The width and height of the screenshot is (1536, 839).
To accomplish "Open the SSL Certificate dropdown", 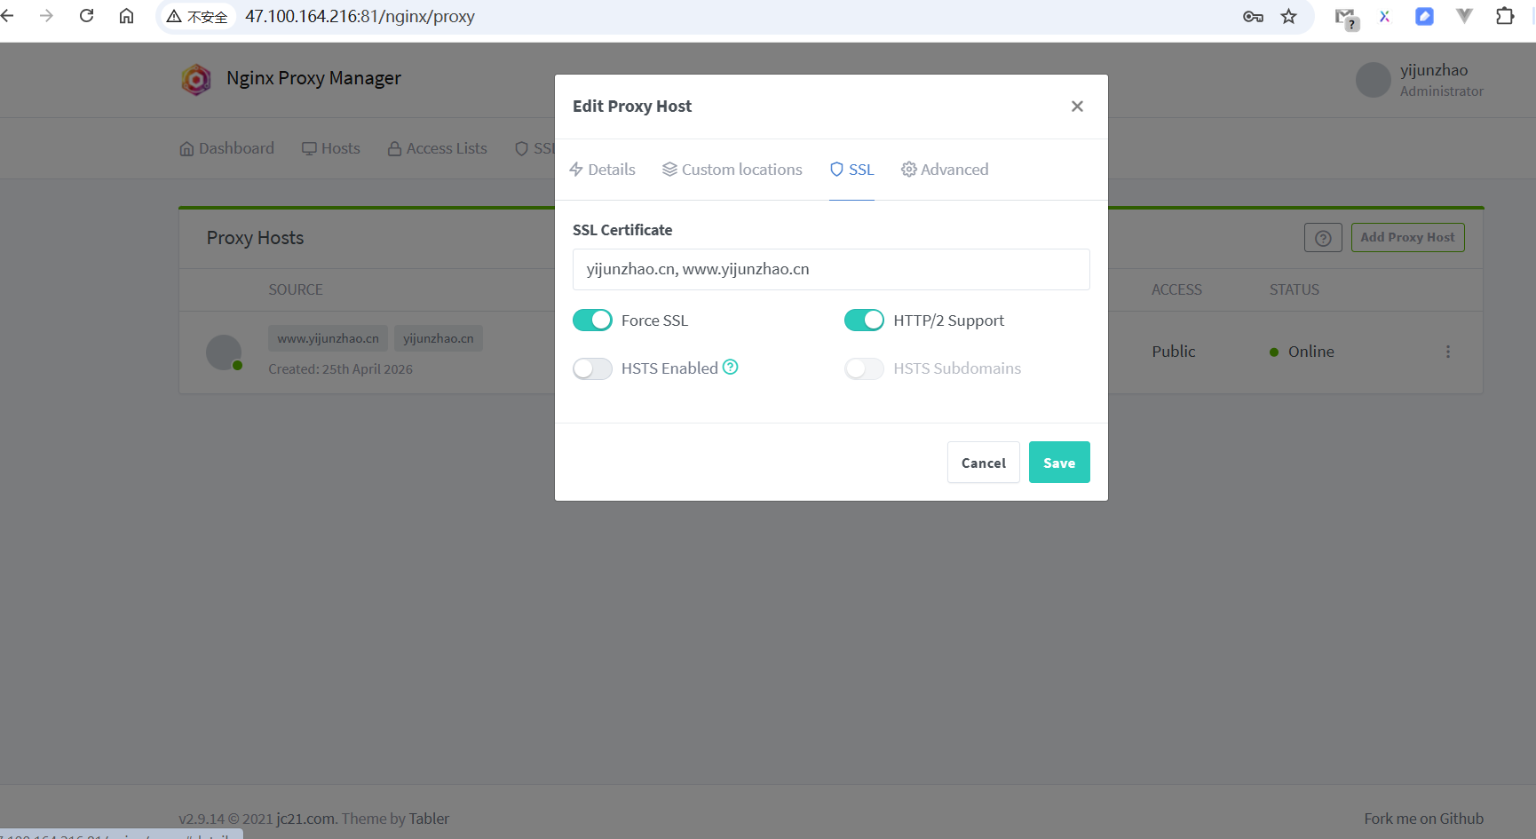I will coord(830,269).
